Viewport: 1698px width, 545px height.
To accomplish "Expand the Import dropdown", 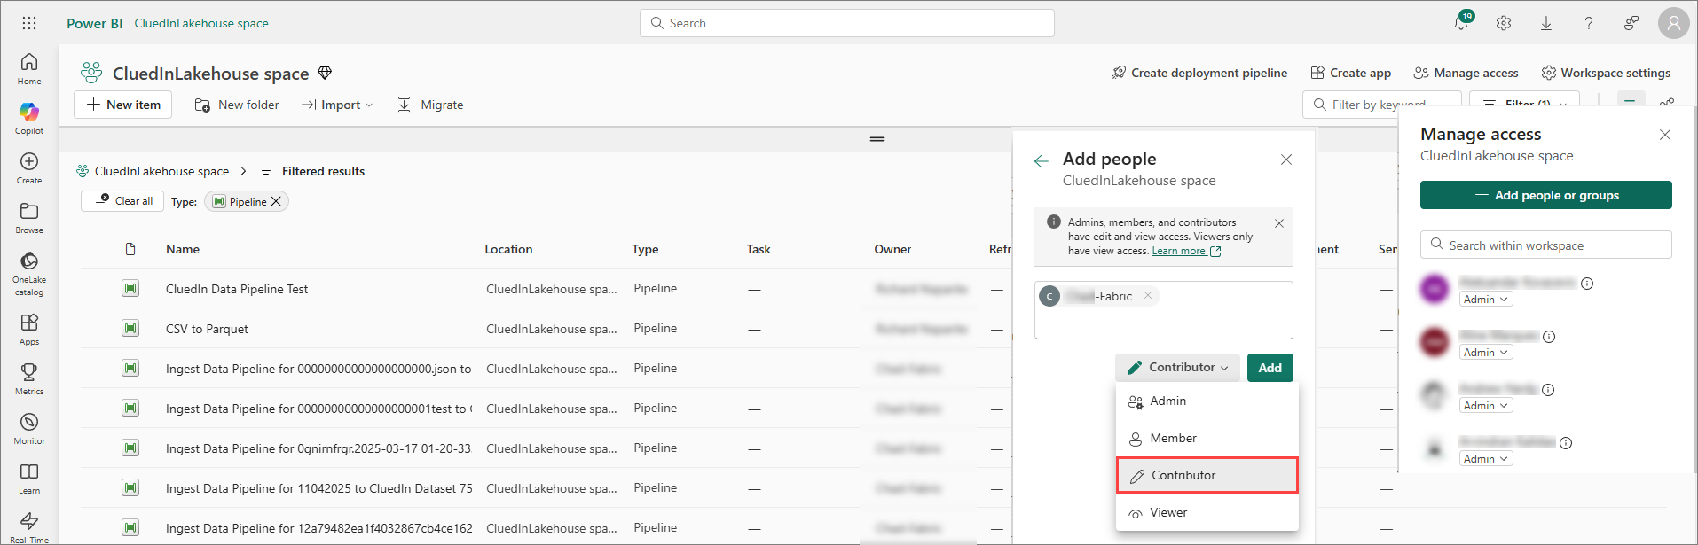I will point(338,105).
